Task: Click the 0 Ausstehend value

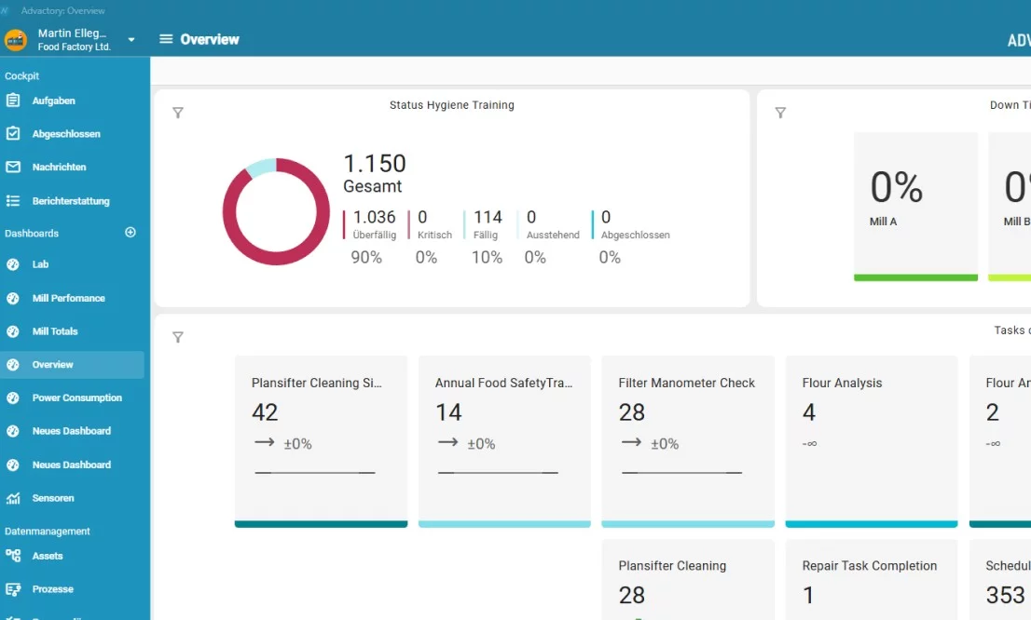Action: 531,218
